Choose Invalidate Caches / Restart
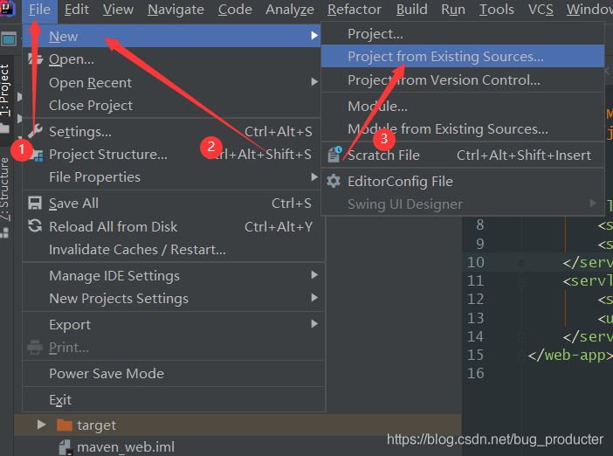The width and height of the screenshot is (613, 456). pos(137,249)
